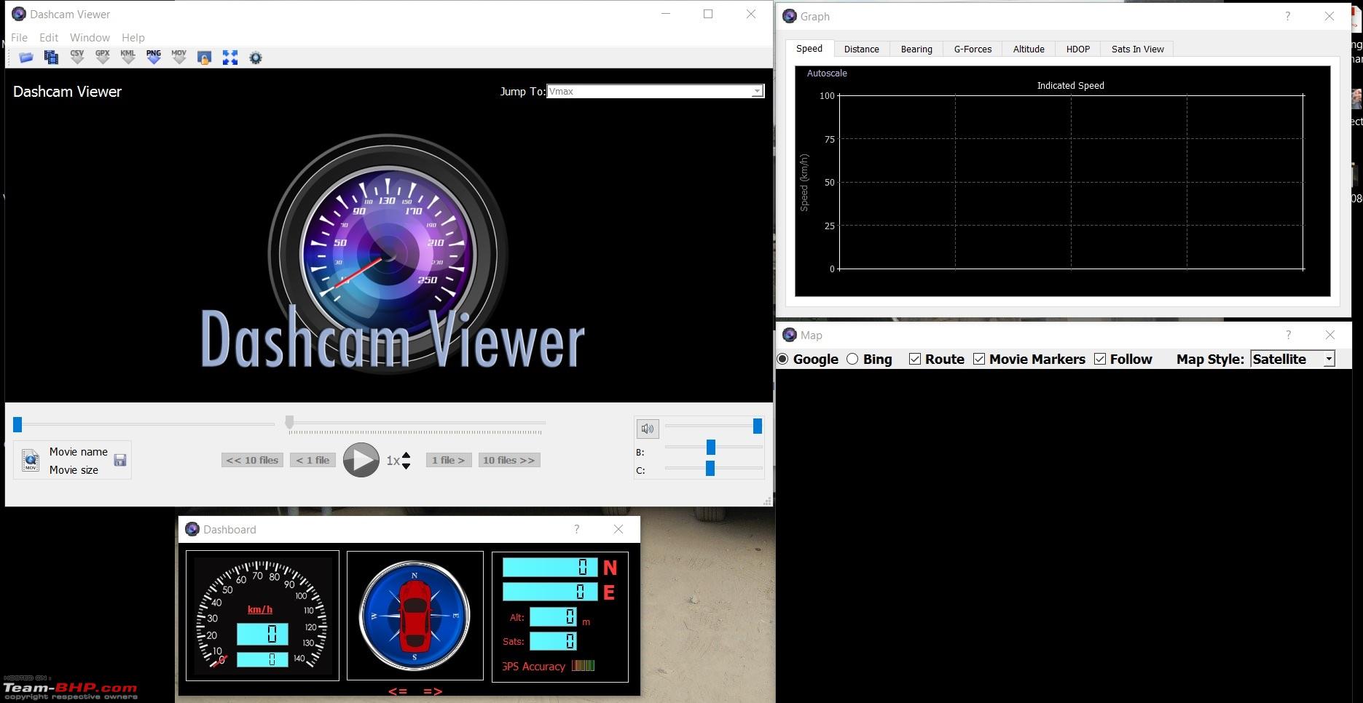Click the floppy disk save icon
1363x703 pixels.
coord(120,460)
